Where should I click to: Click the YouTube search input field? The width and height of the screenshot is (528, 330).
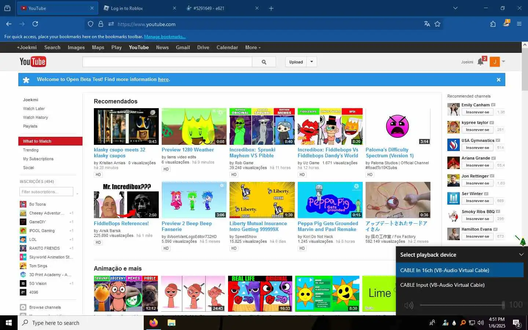[167, 62]
